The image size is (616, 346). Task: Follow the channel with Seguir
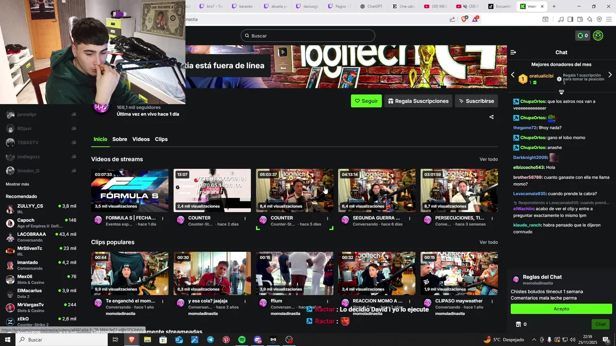[366, 101]
